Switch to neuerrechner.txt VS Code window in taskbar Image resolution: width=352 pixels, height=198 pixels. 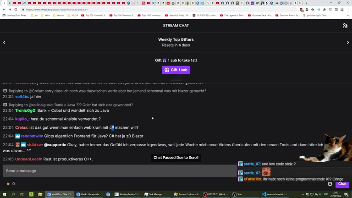[275, 194]
